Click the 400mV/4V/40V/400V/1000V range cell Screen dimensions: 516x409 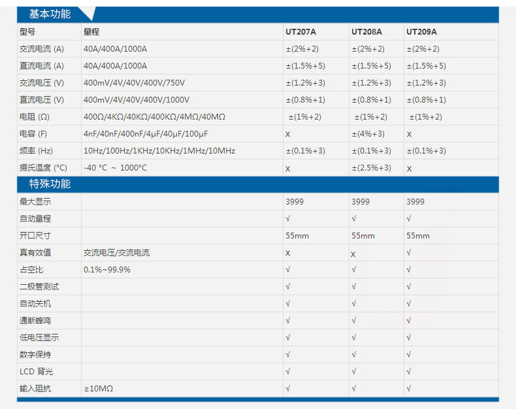pos(137,100)
